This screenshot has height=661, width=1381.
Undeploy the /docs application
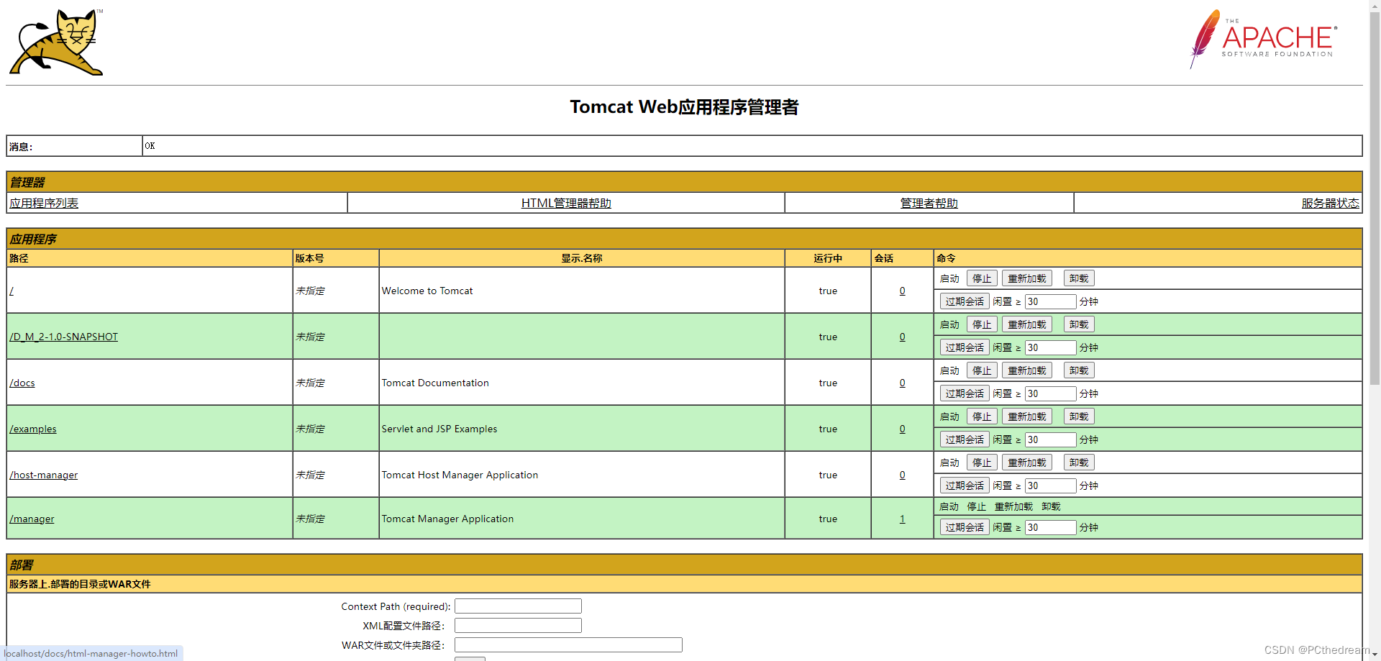[1079, 370]
